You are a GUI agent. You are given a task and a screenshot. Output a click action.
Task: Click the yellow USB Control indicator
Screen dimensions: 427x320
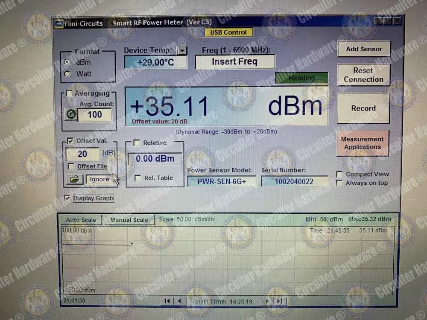pos(228,32)
